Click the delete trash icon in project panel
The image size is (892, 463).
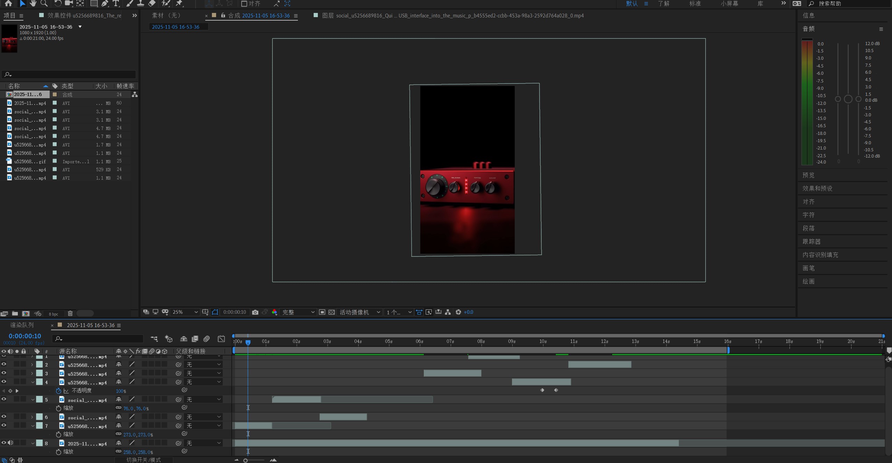pyautogui.click(x=70, y=313)
